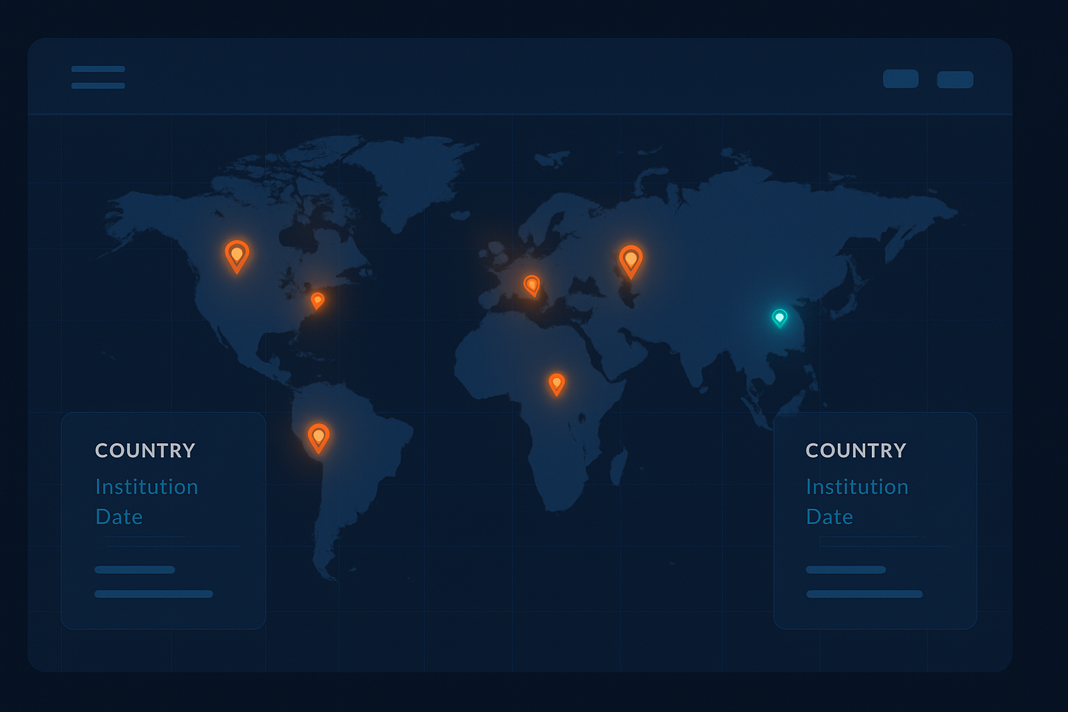Open the Institution link in the right card
The image size is (1068, 712).
point(857,487)
